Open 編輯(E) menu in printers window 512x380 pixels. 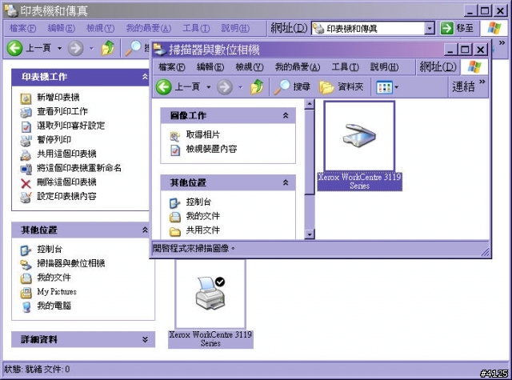tap(62, 29)
